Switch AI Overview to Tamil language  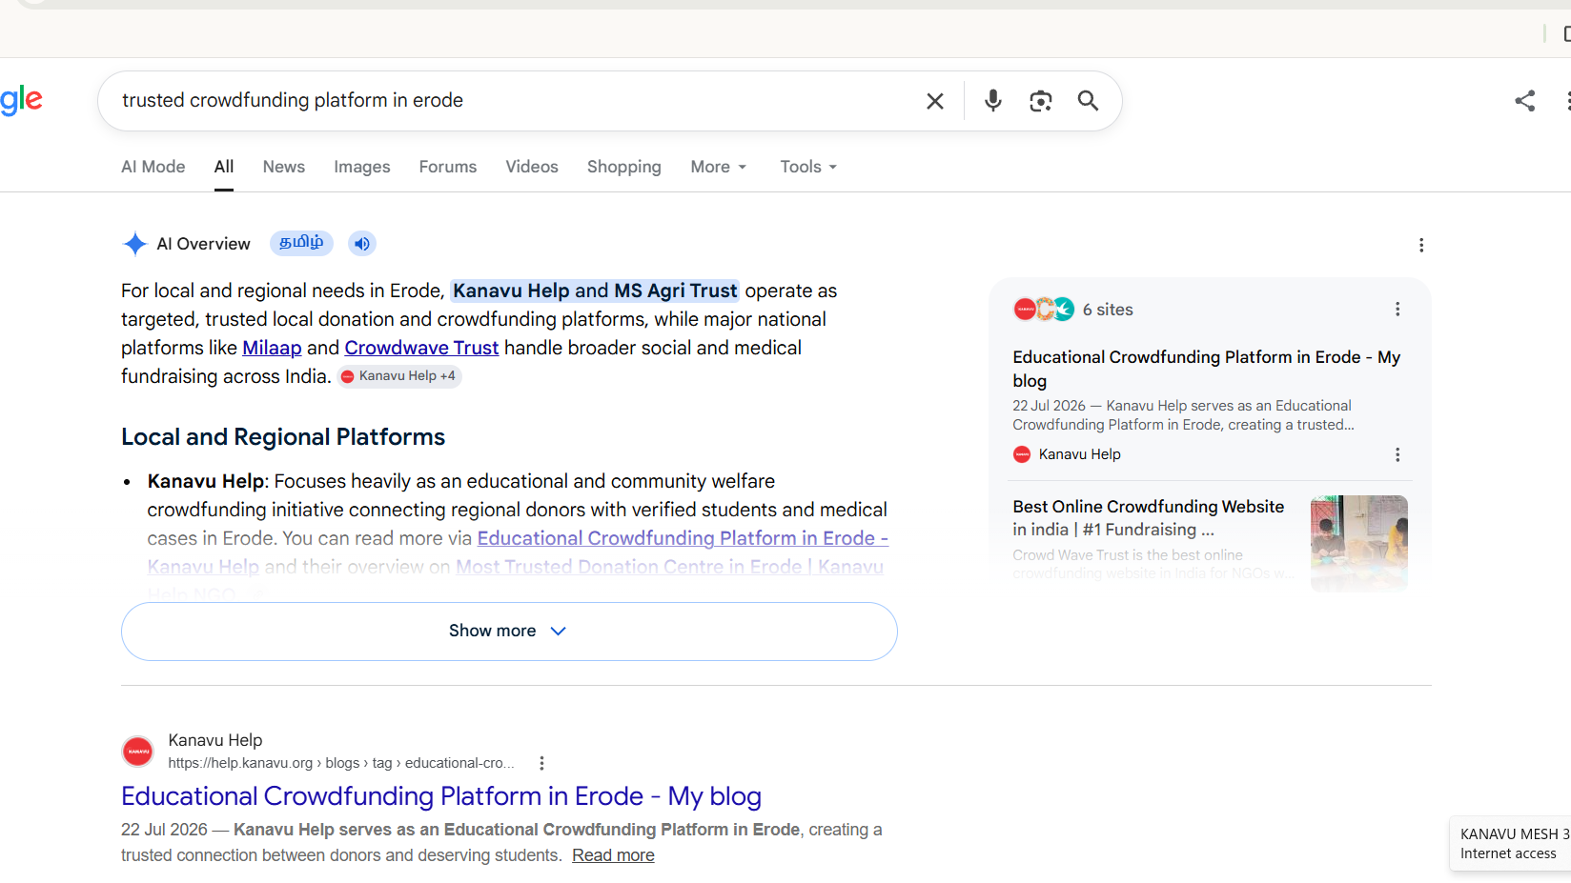301,243
